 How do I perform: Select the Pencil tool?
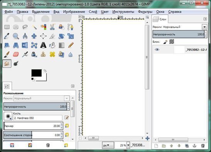click(71, 45)
